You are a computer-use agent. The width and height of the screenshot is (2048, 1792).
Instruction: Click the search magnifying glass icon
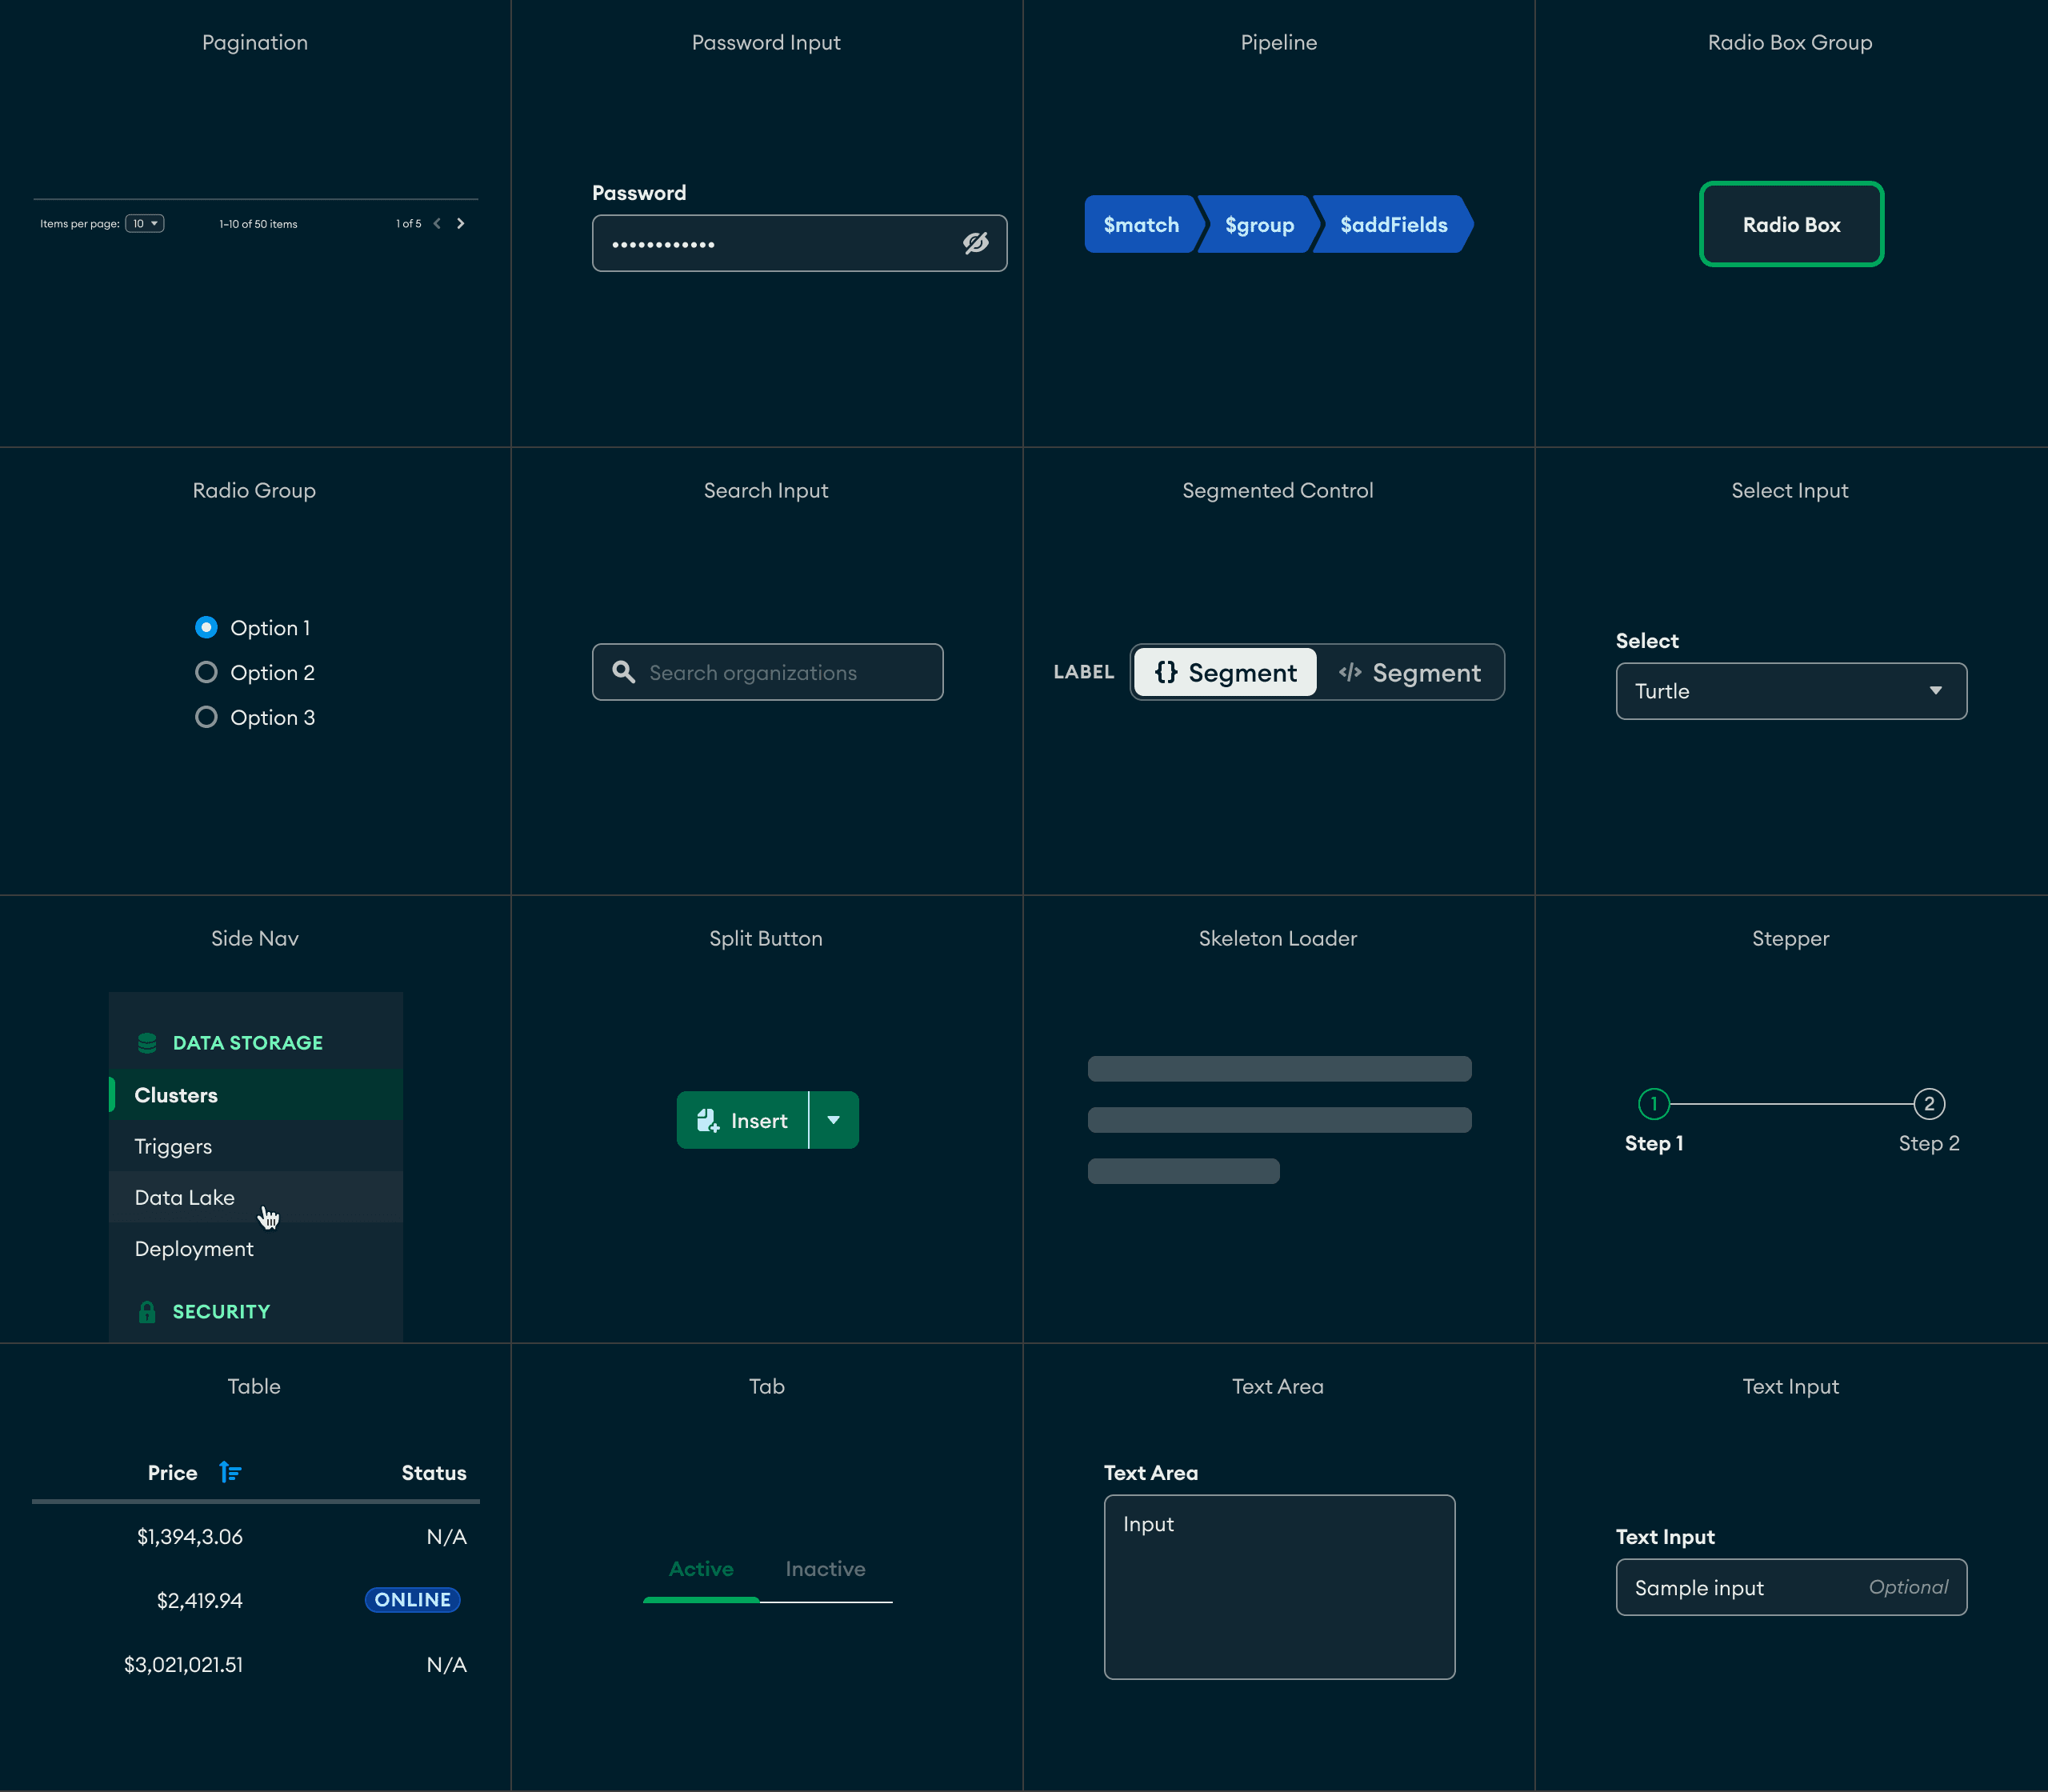624,672
